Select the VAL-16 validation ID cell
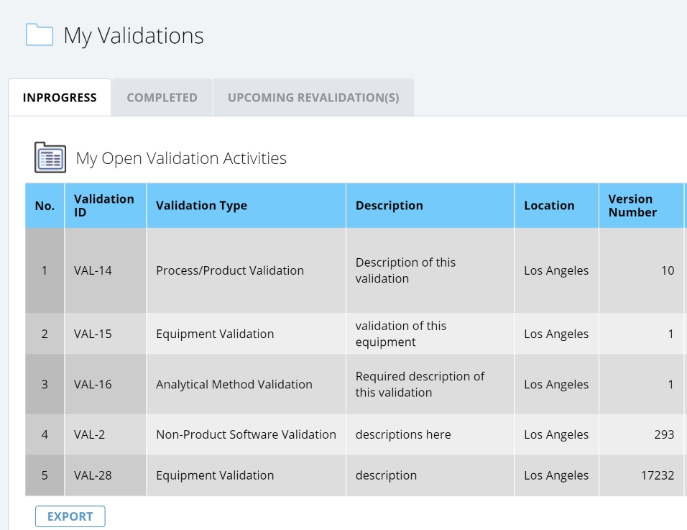687x530 pixels. point(106,385)
